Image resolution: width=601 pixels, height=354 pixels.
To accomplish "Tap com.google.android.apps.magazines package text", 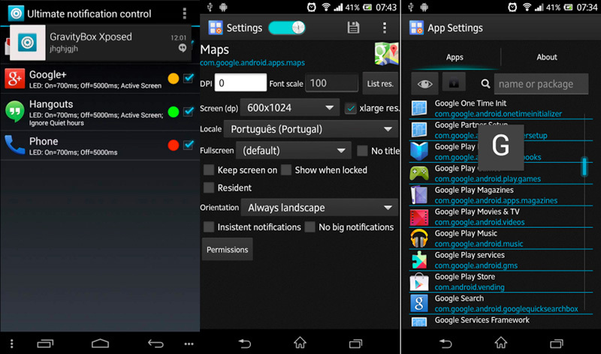I will click(496, 200).
